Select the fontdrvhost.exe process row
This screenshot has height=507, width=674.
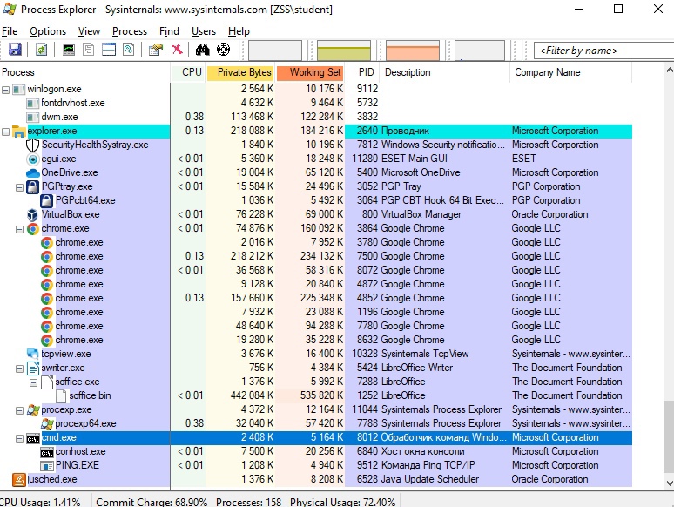[x=316, y=103]
